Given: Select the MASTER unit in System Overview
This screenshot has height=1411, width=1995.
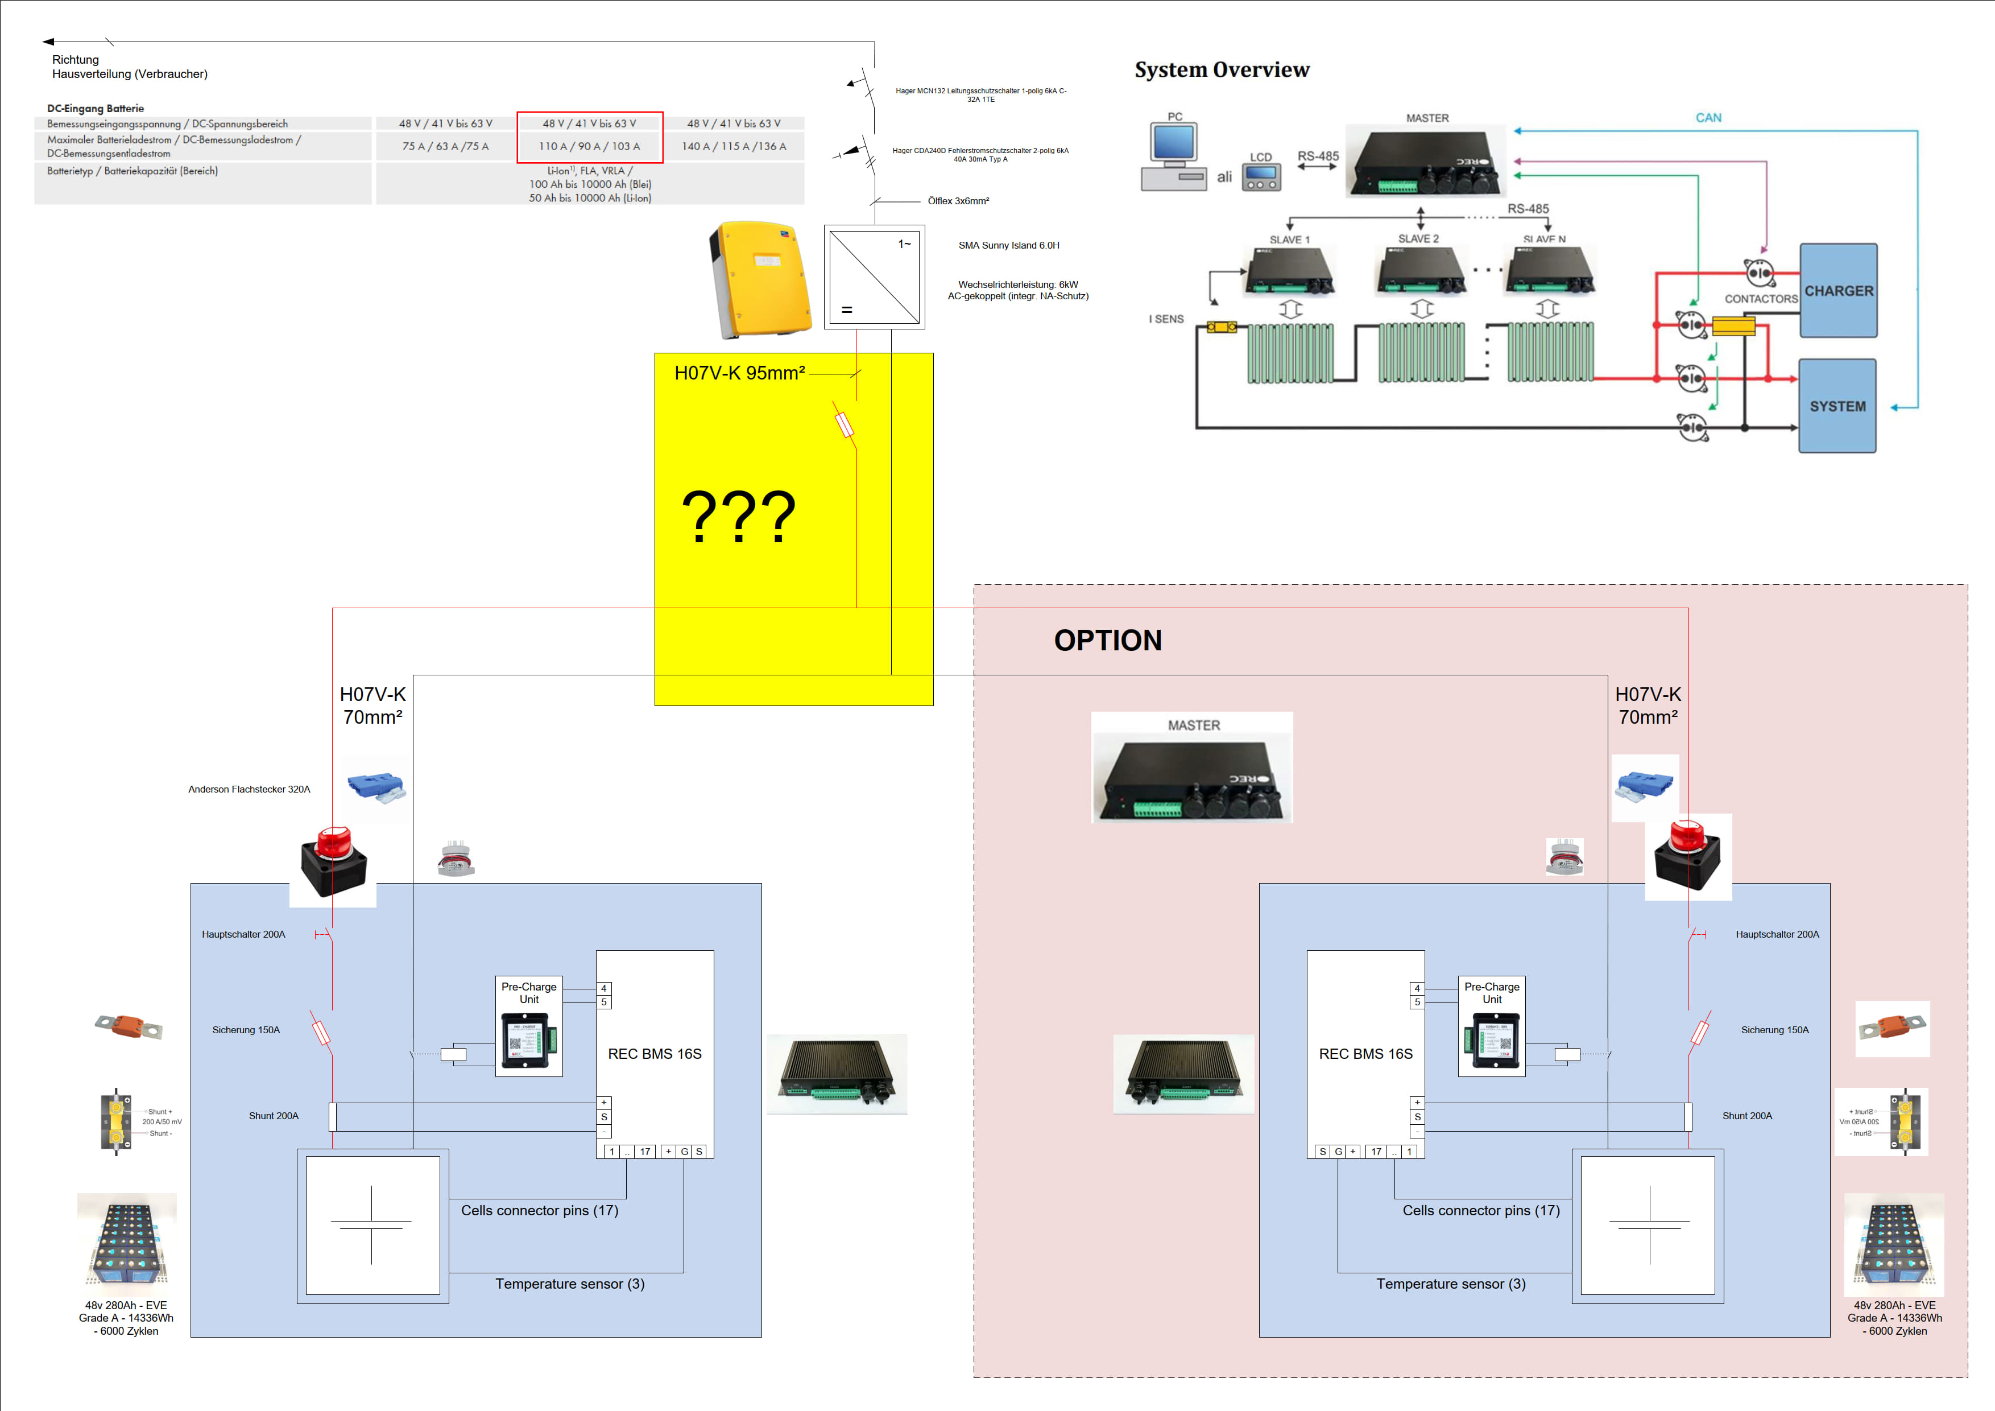Looking at the screenshot, I should pos(1426,163).
